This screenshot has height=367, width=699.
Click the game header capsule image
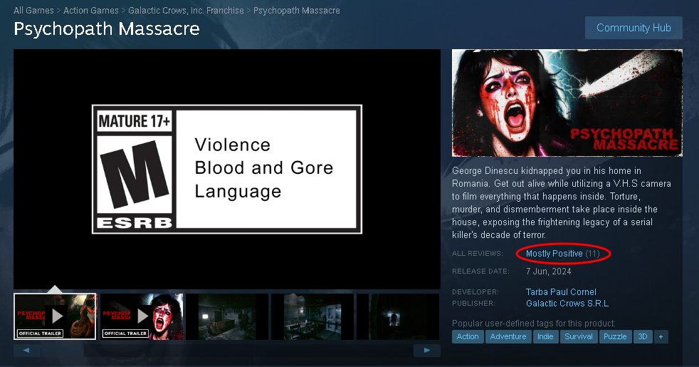coord(567,103)
